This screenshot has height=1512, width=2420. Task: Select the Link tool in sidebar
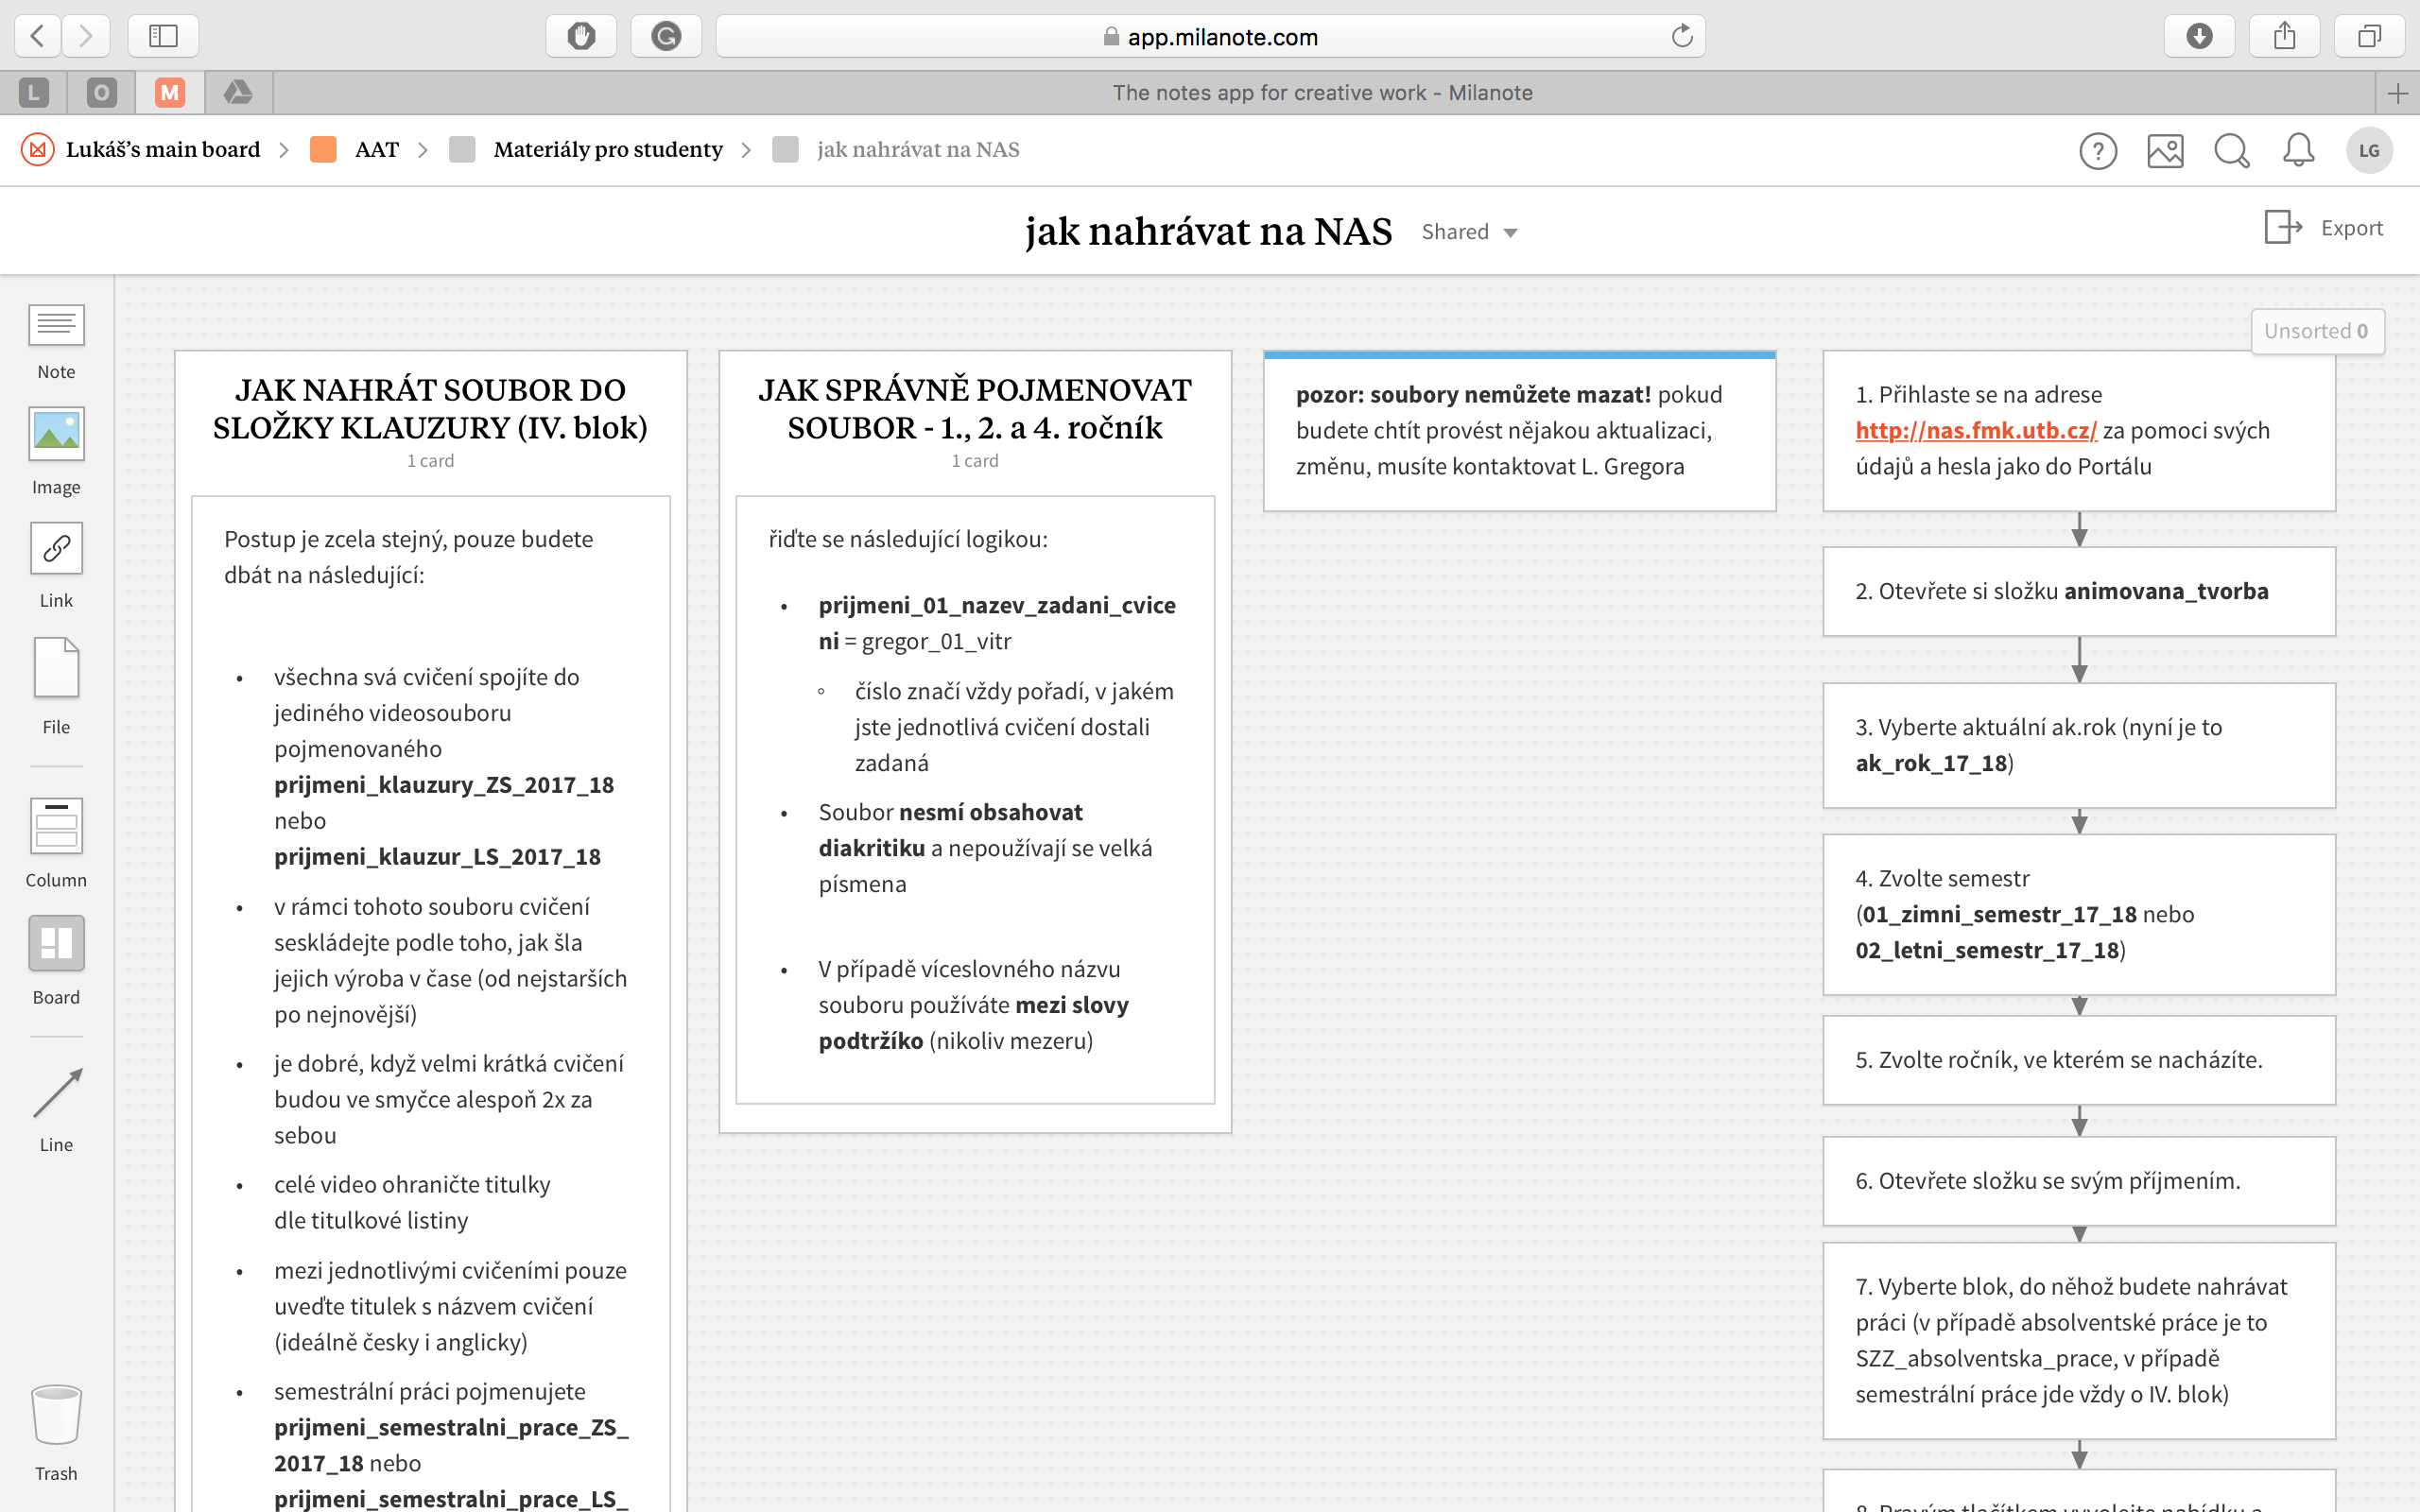click(x=56, y=548)
